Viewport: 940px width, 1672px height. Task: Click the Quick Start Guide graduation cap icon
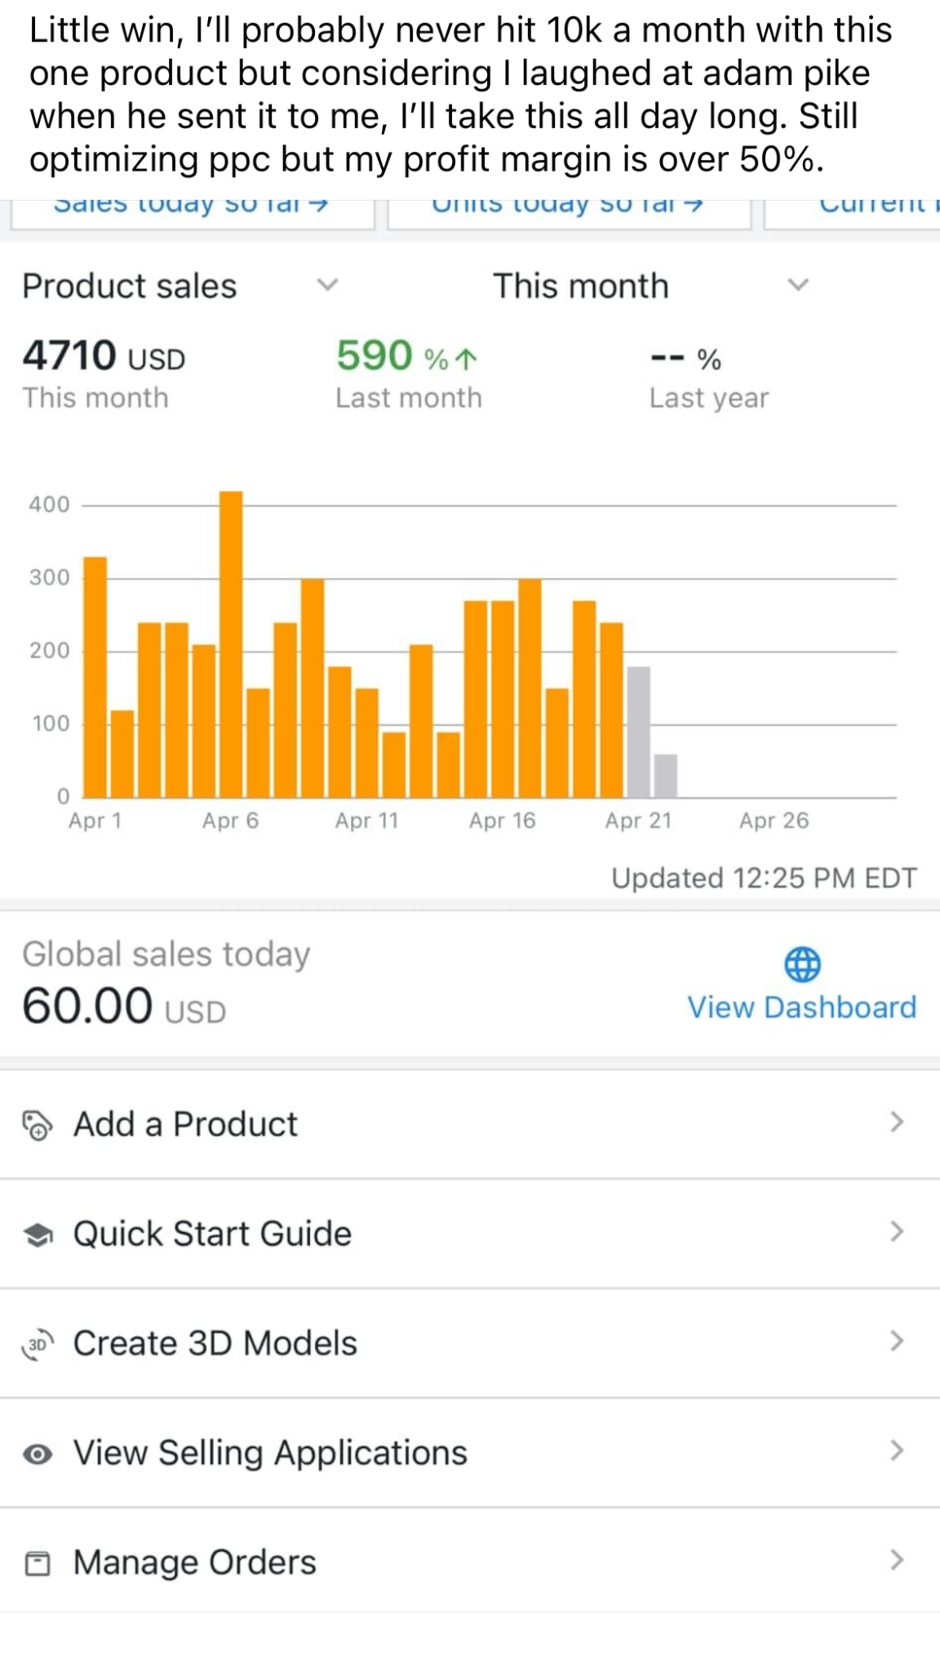pyautogui.click(x=38, y=1234)
